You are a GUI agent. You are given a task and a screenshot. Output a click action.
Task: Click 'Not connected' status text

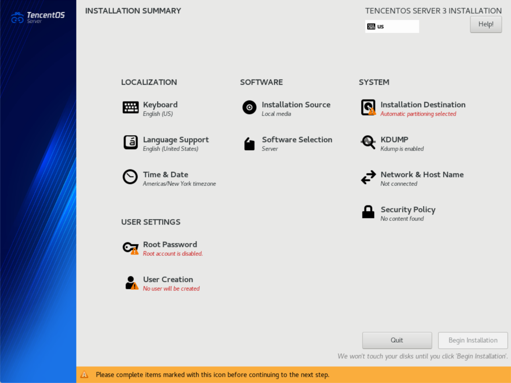tap(398, 183)
